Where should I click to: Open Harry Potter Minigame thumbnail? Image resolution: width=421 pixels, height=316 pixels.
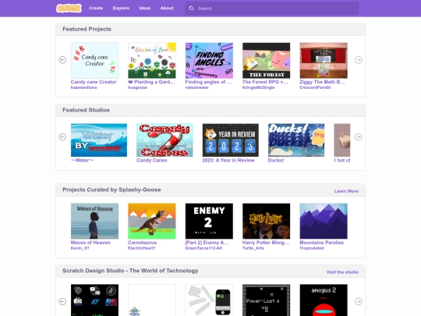pyautogui.click(x=267, y=221)
